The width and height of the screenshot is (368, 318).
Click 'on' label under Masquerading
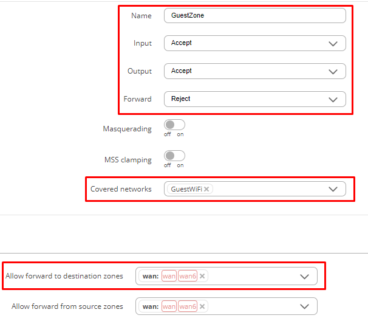click(x=180, y=134)
